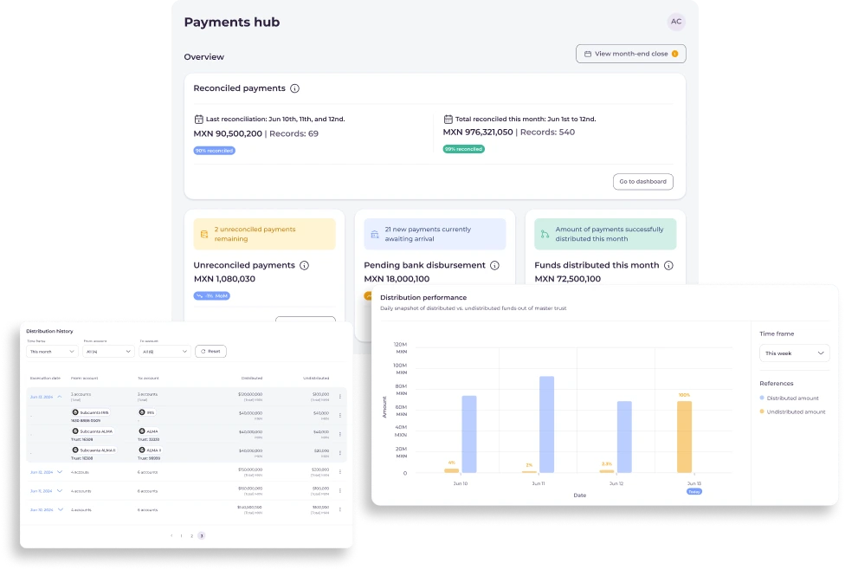Open the From account filter dropdown
The image size is (845, 570).
107,352
